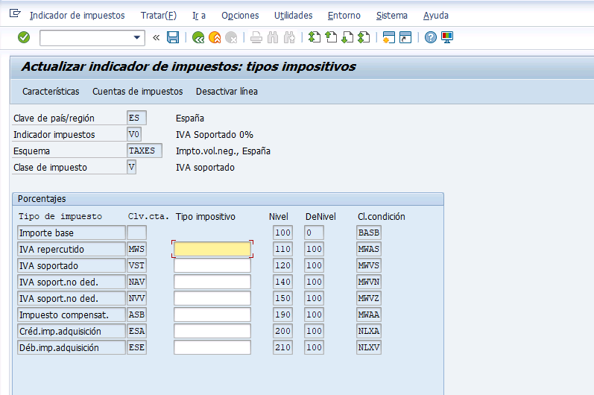The height and width of the screenshot is (395, 594).
Task: Click the DeNivel value 0
Action: tap(314, 233)
